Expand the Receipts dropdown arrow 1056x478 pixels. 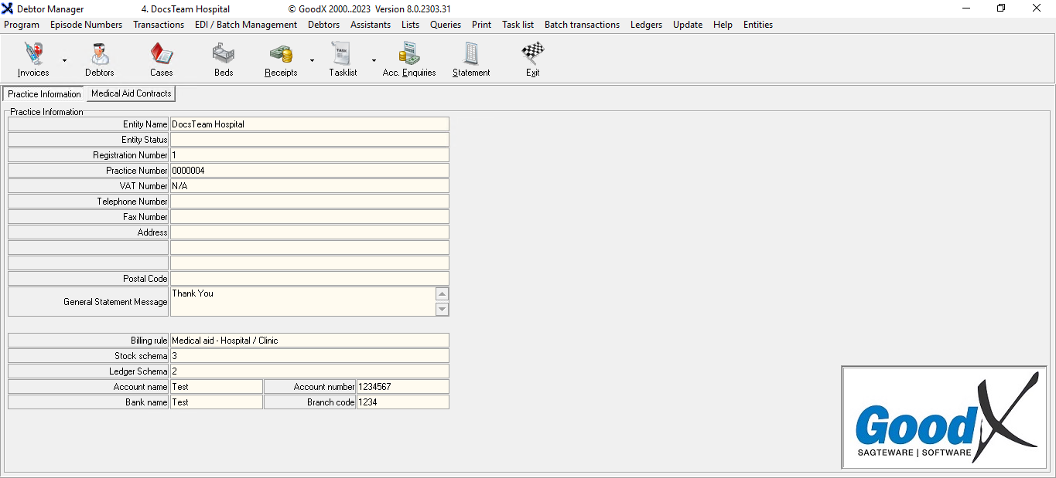(312, 60)
